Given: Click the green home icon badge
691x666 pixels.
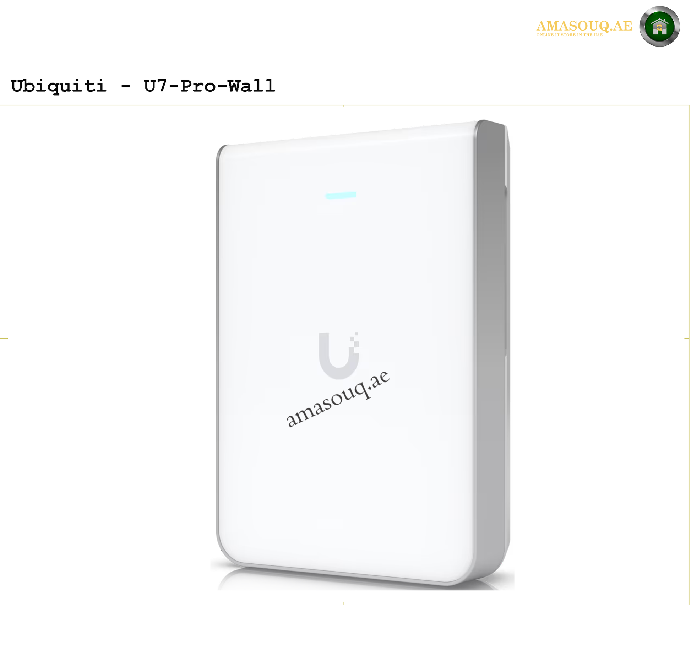Looking at the screenshot, I should [659, 26].
